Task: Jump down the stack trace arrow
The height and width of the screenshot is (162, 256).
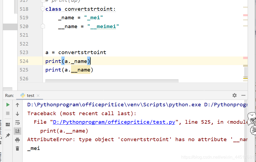Action: pos(17,114)
